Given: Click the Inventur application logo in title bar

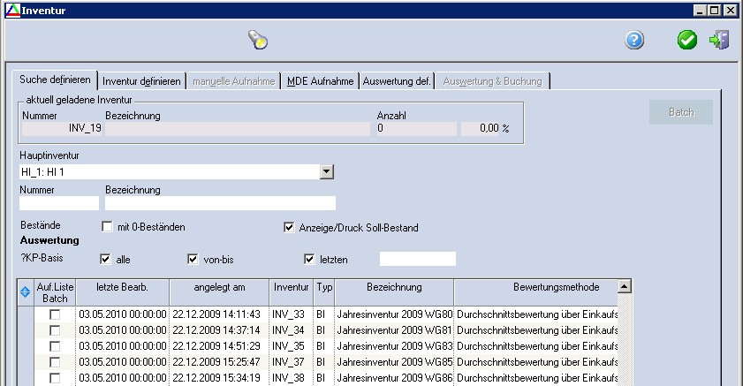Looking at the screenshot, I should pos(11,9).
